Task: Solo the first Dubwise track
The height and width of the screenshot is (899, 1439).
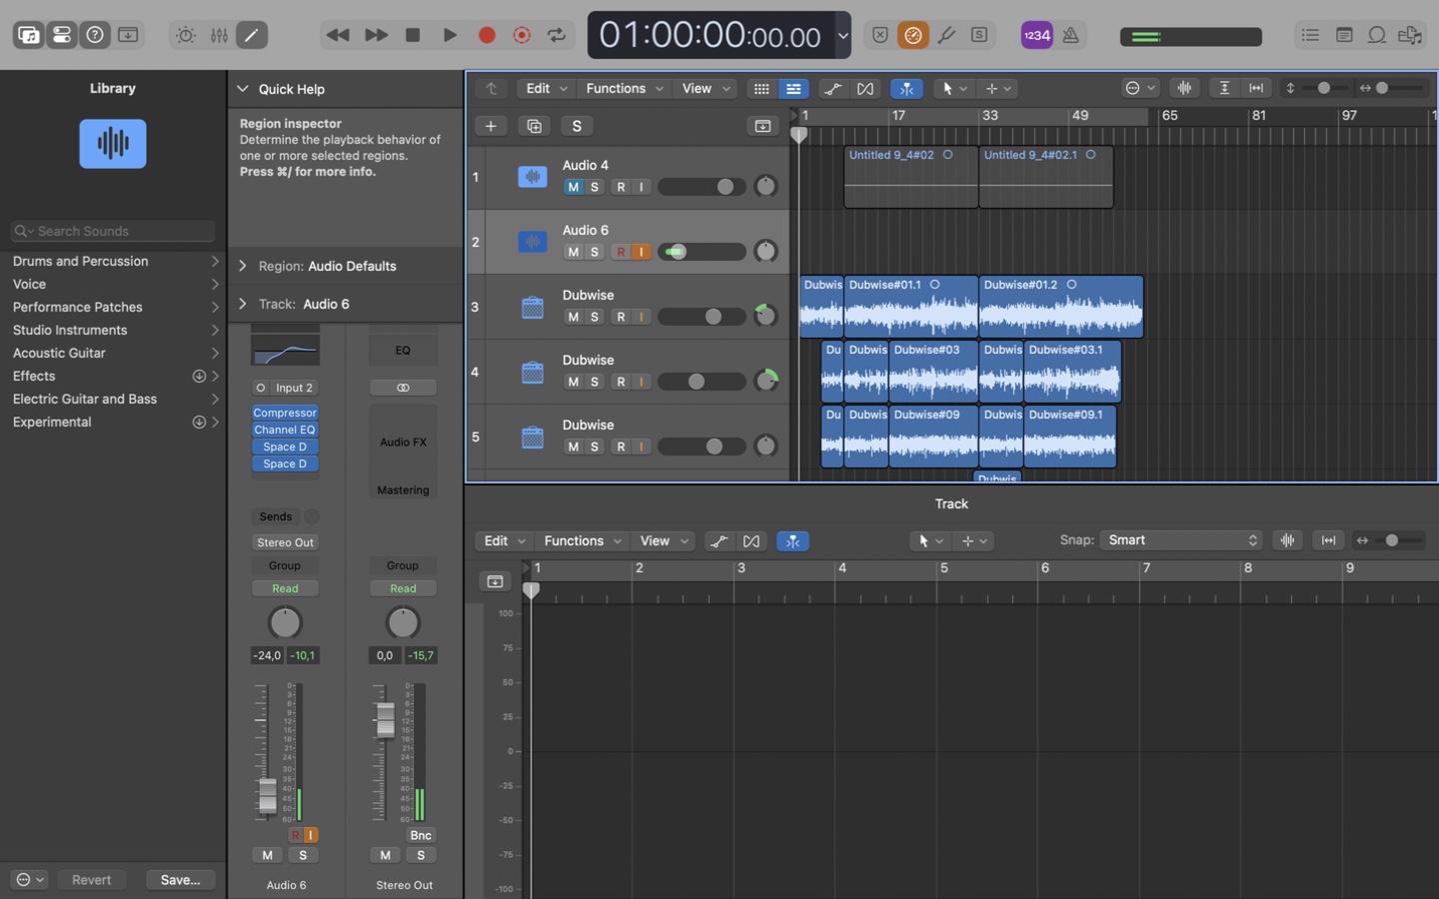Action: coord(595,317)
